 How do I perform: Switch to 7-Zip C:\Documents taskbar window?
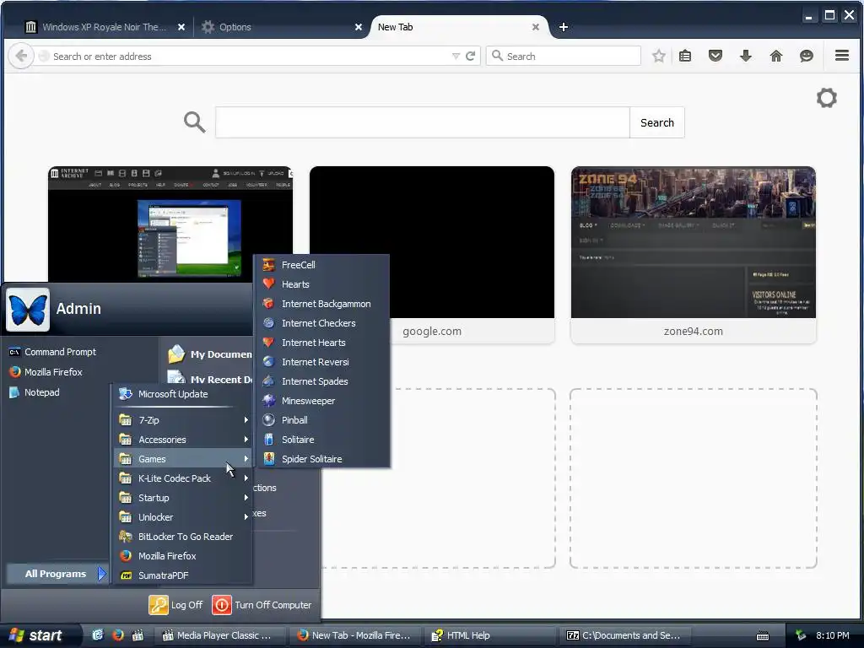[625, 635]
